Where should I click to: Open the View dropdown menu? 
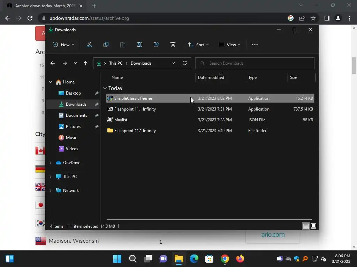pyautogui.click(x=229, y=45)
